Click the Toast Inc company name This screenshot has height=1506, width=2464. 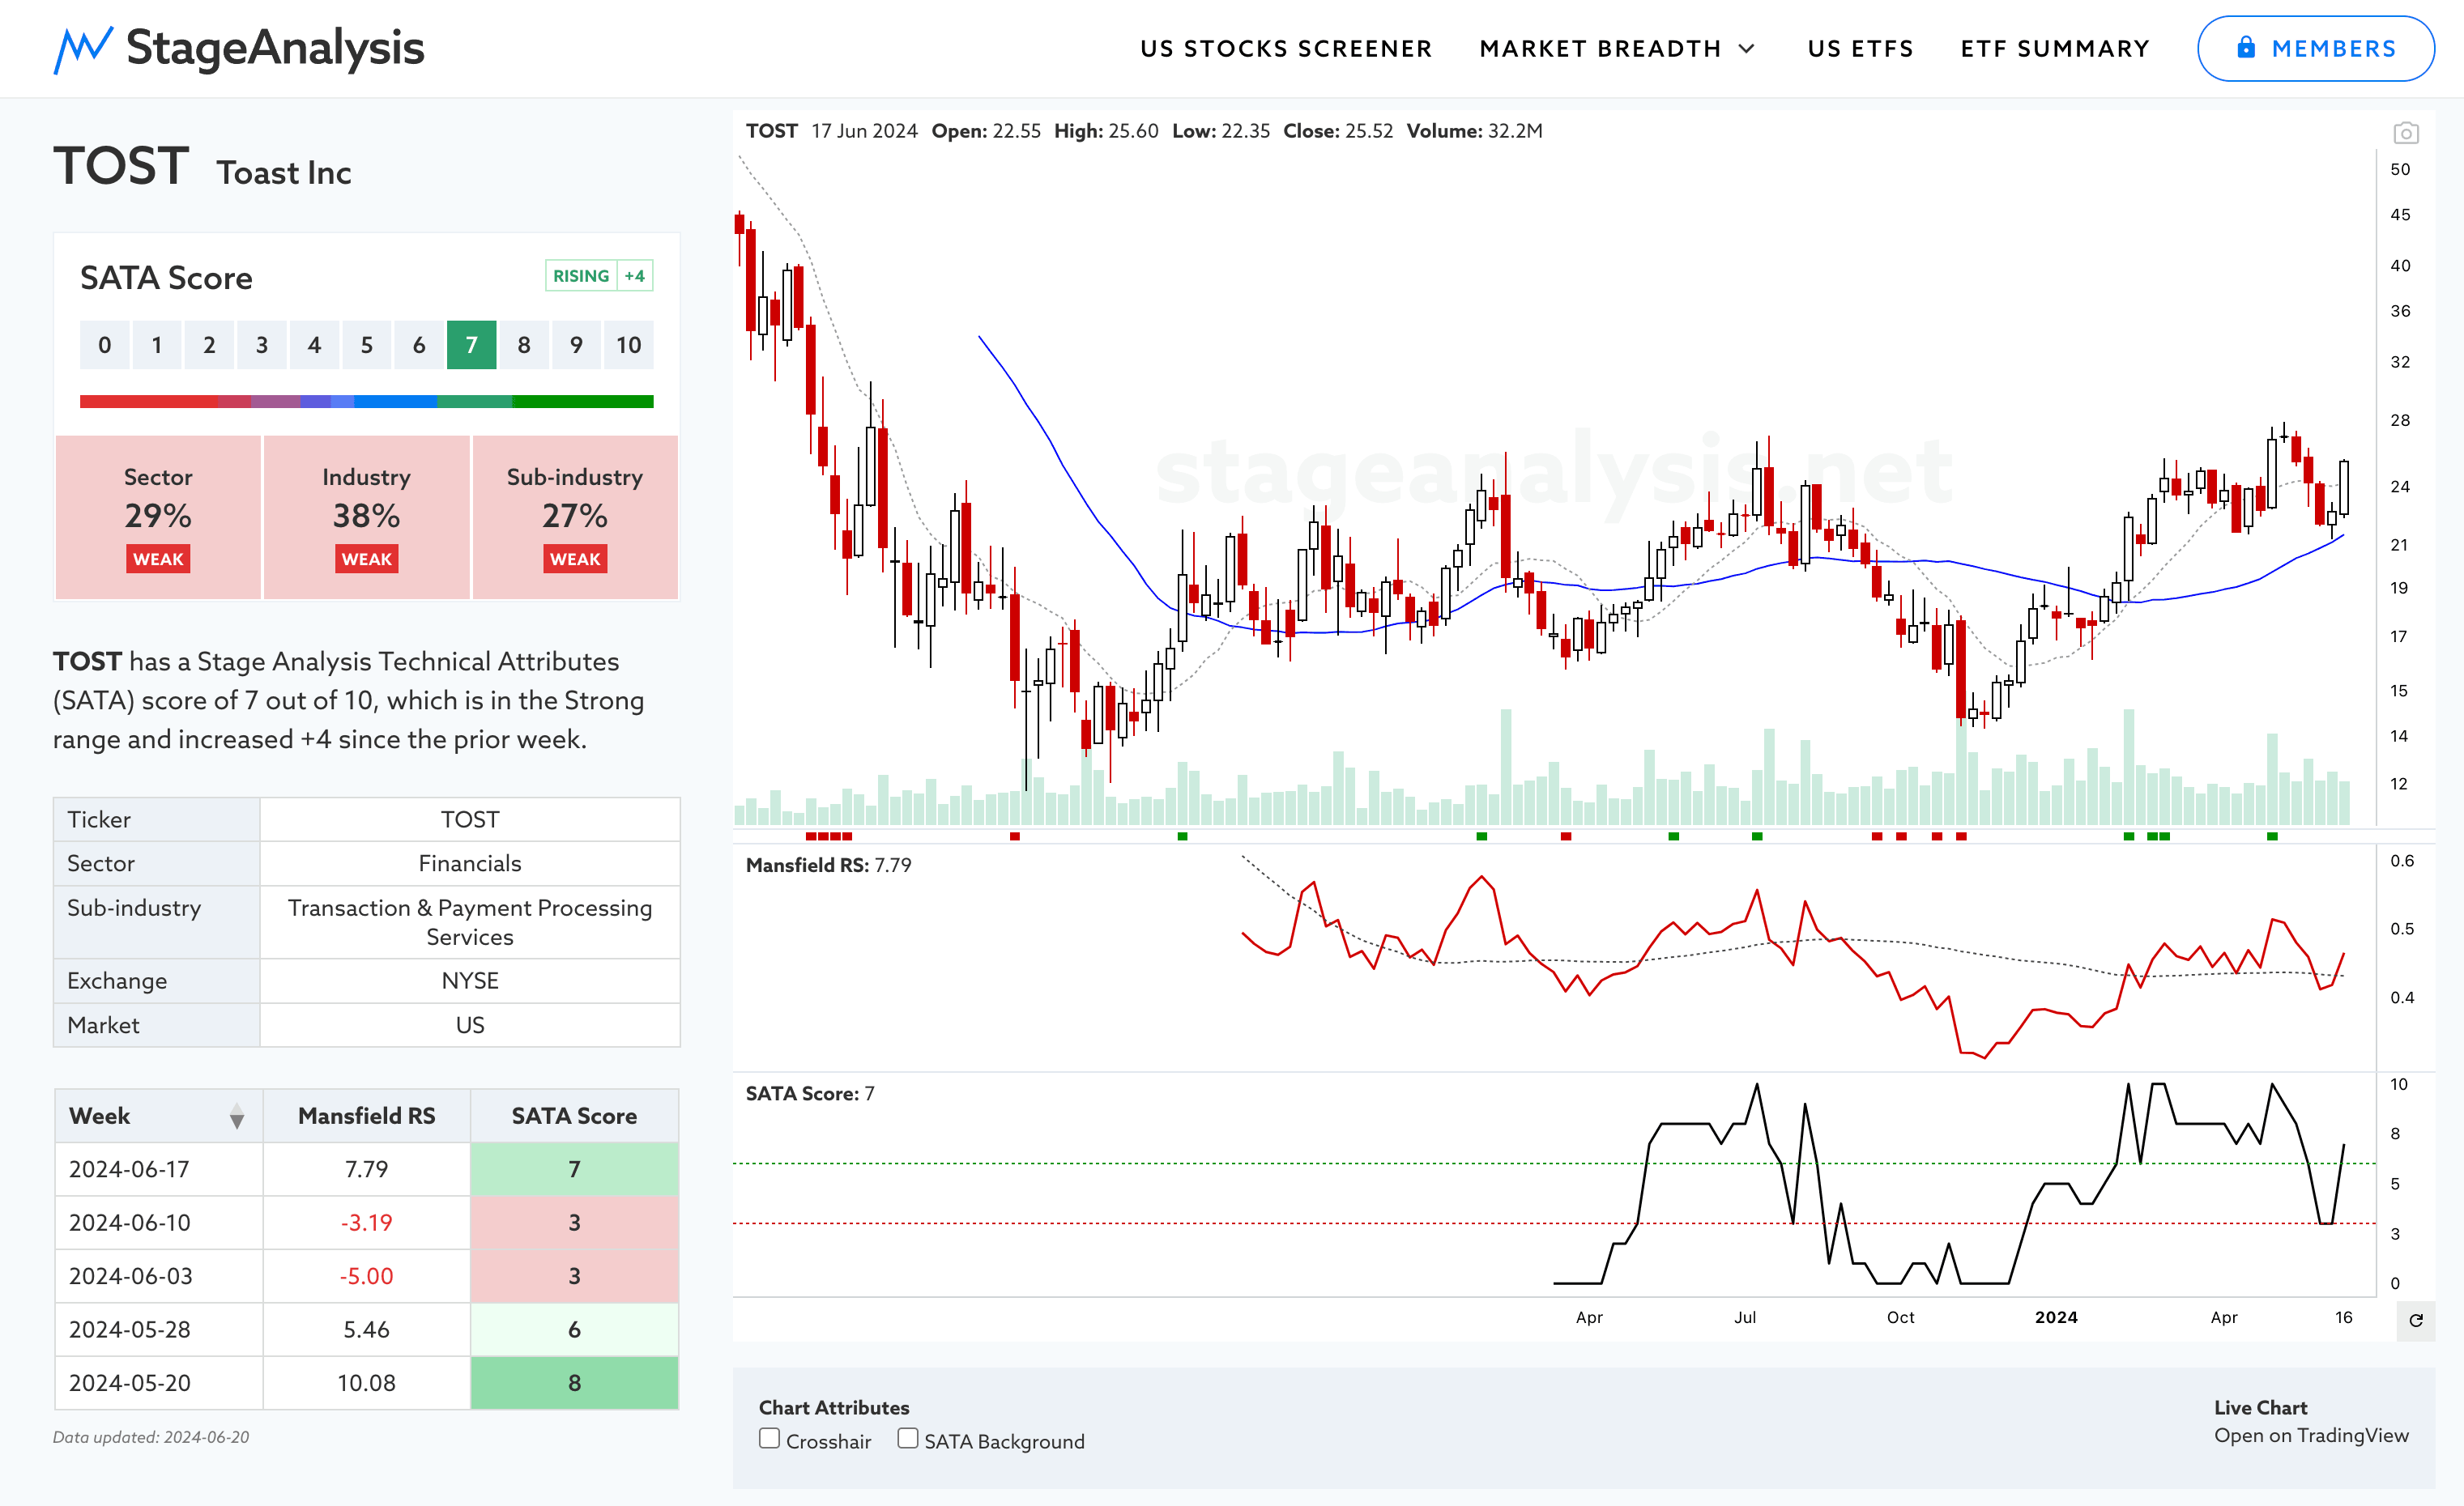coord(284,173)
